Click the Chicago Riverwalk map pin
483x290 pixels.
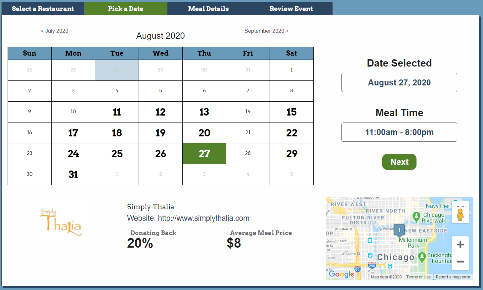417,217
